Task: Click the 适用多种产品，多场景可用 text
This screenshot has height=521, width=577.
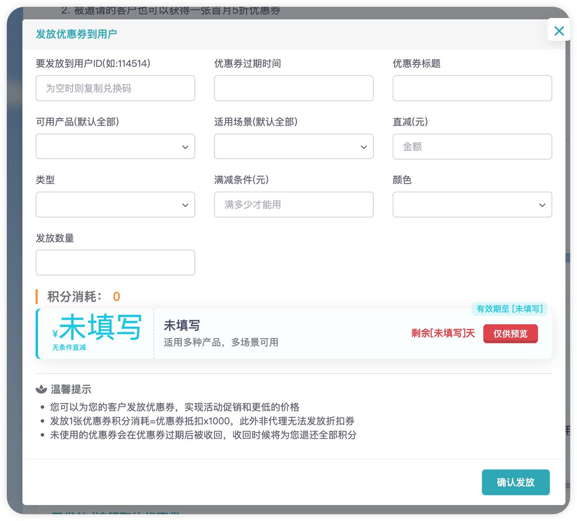Action: click(221, 342)
